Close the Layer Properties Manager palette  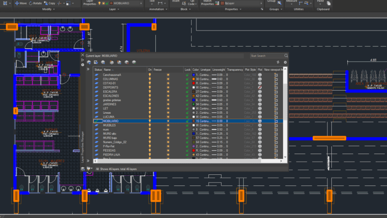click(x=83, y=55)
